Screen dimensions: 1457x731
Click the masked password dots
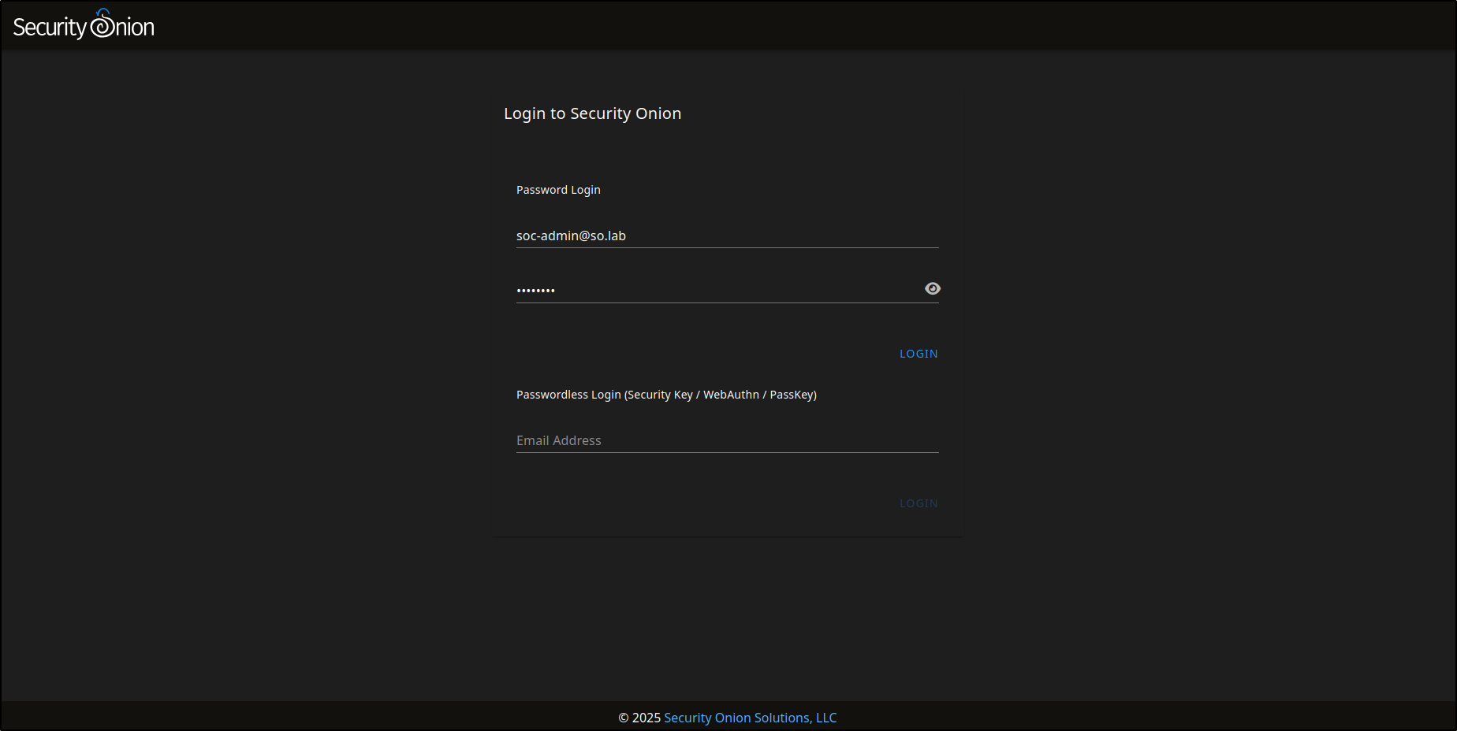tap(536, 291)
